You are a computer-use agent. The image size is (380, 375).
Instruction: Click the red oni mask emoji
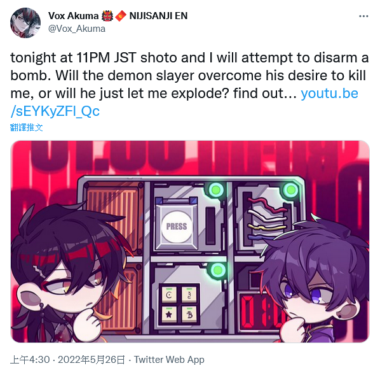pos(107,16)
